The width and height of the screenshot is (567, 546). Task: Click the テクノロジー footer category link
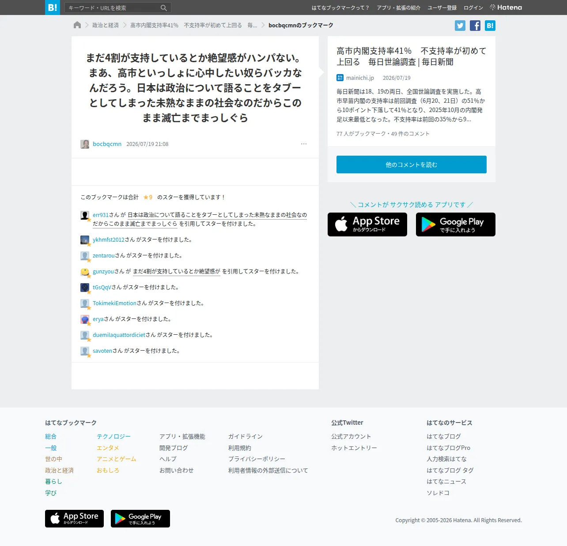click(114, 437)
